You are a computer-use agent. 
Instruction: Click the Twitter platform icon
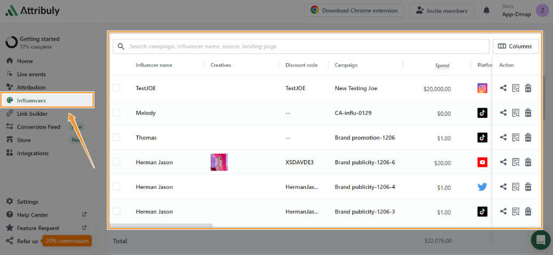click(x=482, y=187)
